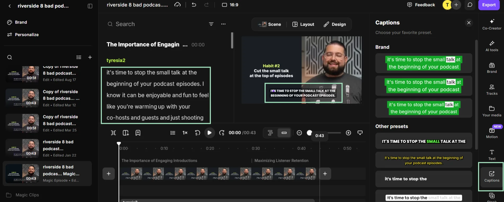Open AI tools panel

492,46
